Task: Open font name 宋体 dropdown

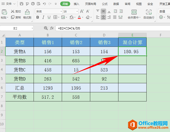Action: point(61,11)
